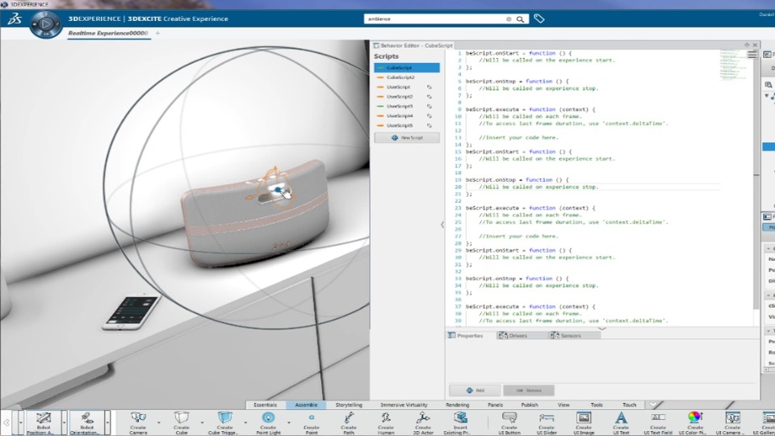The image size is (775, 436).
Task: Click the Create Point Light icon
Action: [x=268, y=418]
